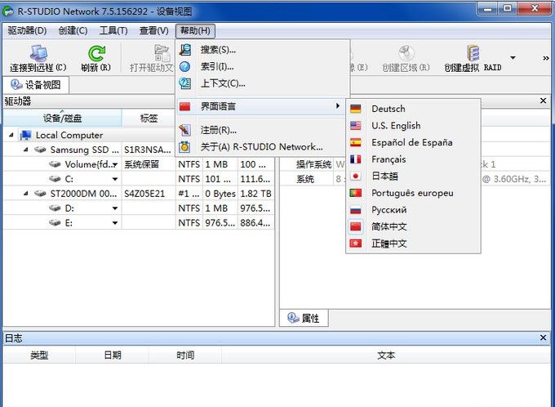Open dropdown arrow on D: partition row
Screen dimensions: 555x407
[x=115, y=208]
